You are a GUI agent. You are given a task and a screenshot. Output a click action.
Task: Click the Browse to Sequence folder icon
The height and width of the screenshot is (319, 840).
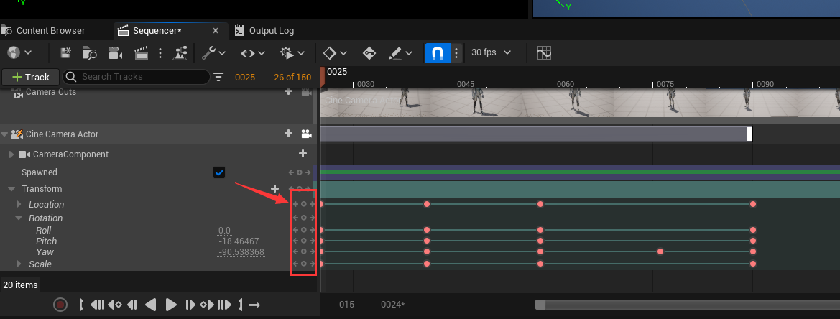coord(90,53)
